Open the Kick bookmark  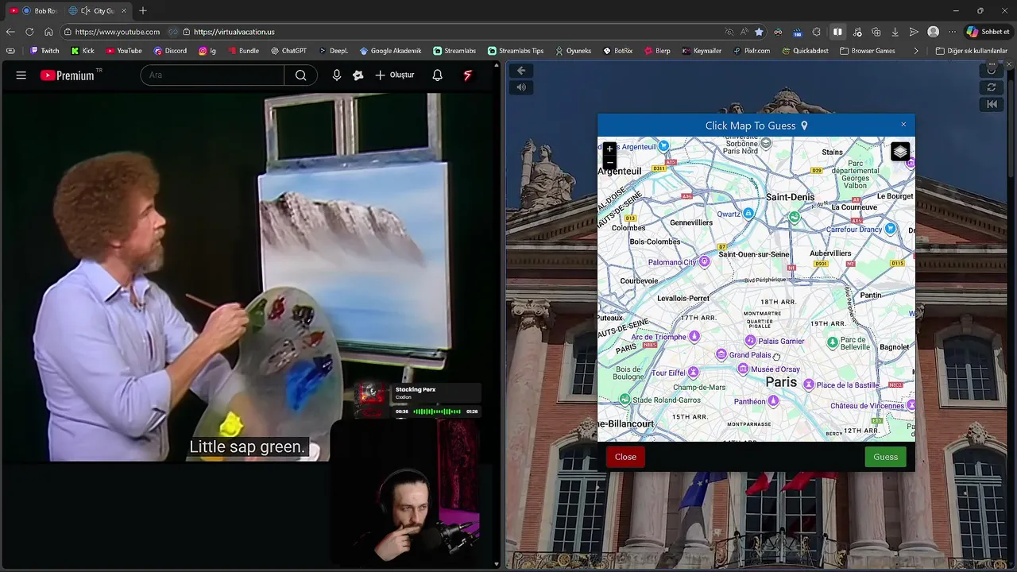[x=83, y=51]
